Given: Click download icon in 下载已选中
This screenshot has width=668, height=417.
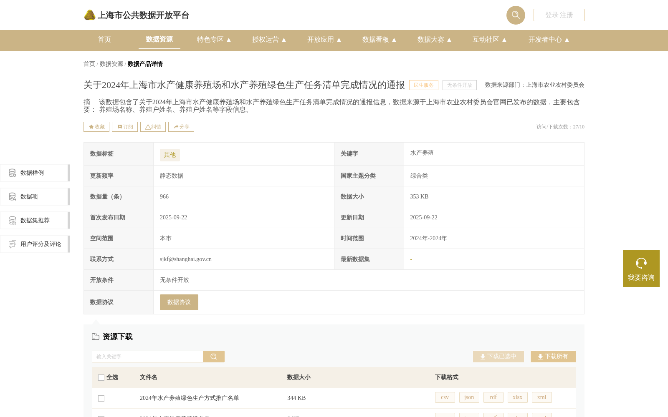Looking at the screenshot, I should (483, 357).
